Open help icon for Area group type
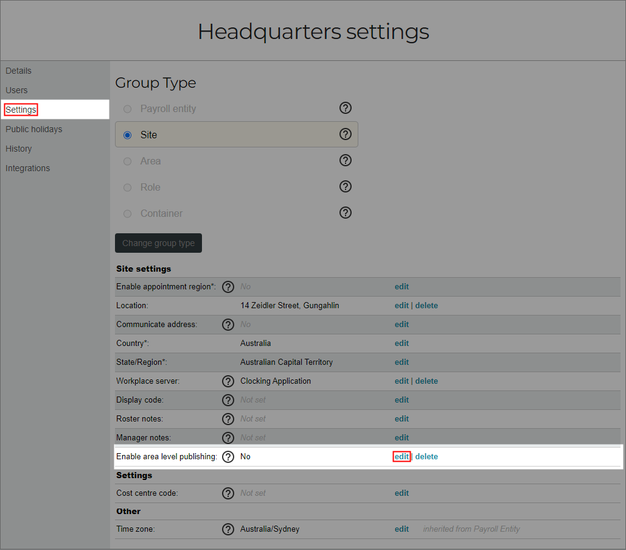626x550 pixels. tap(346, 160)
